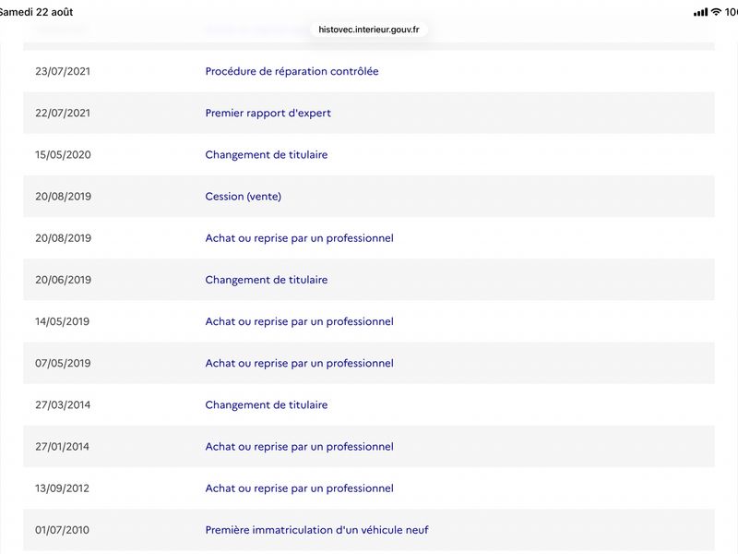
Task: Tap the date 22/07/2021
Action: point(63,113)
